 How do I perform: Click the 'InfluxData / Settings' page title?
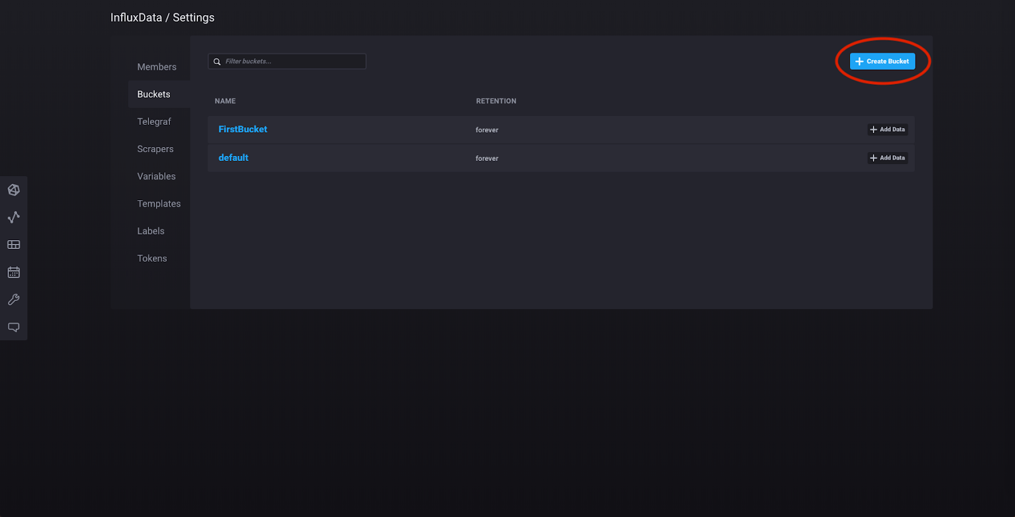click(x=162, y=18)
